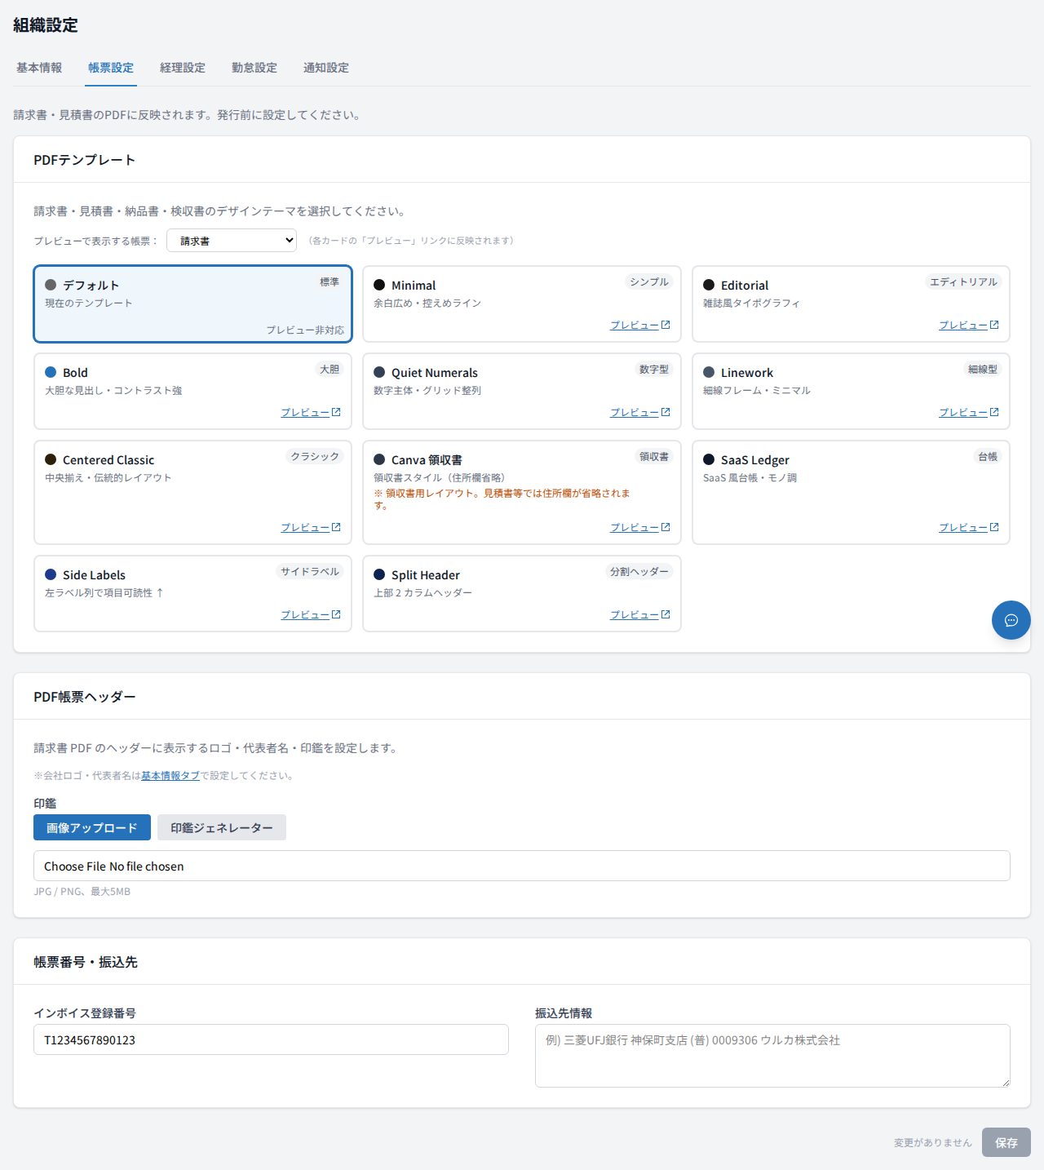Open the Centered Classic preview external-link icon
This screenshot has height=1170, width=1044.
(336, 527)
